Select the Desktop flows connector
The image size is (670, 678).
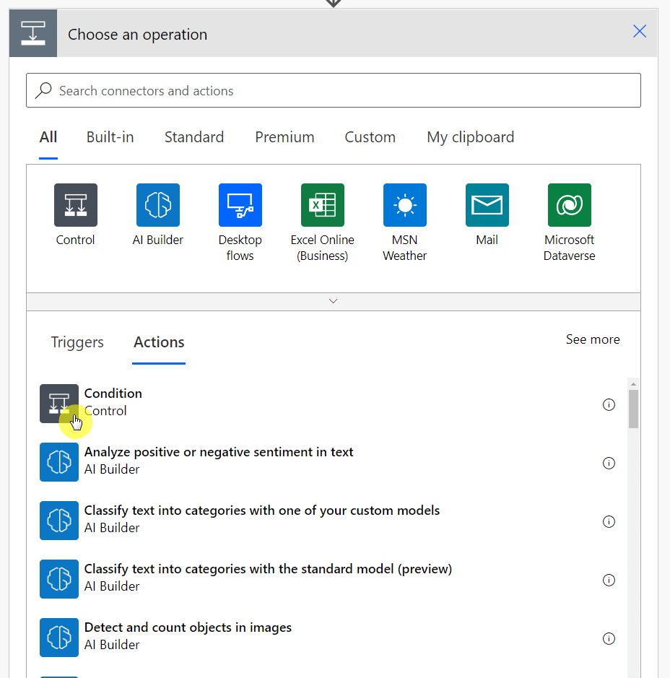tap(240, 205)
